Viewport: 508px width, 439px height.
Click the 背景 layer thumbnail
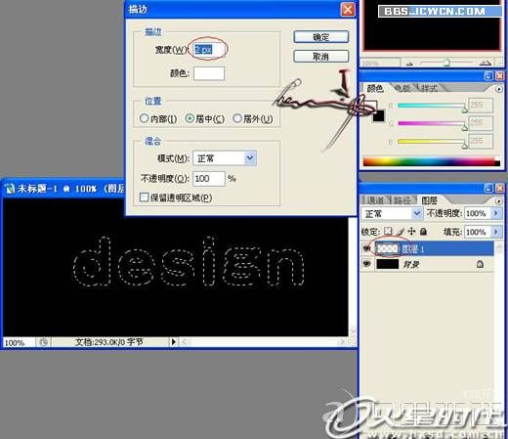point(387,264)
